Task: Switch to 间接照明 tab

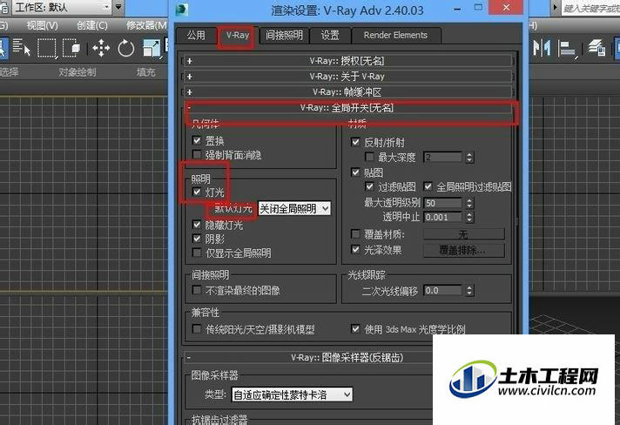Action: [x=284, y=35]
